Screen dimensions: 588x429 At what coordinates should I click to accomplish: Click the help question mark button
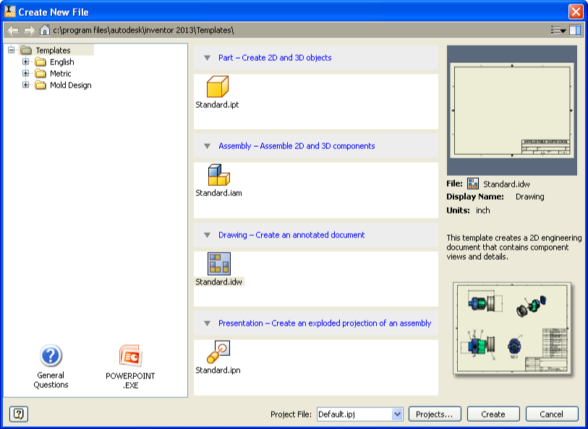[x=19, y=414]
